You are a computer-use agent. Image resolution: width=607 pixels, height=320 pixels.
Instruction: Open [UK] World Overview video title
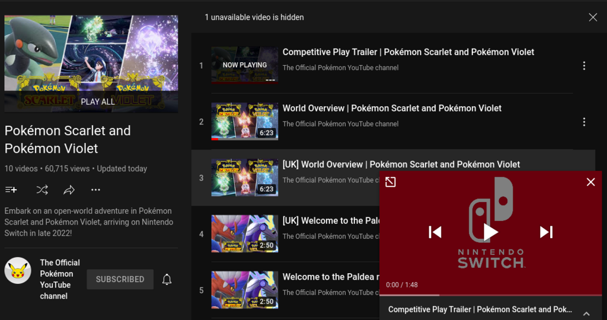[x=401, y=165]
